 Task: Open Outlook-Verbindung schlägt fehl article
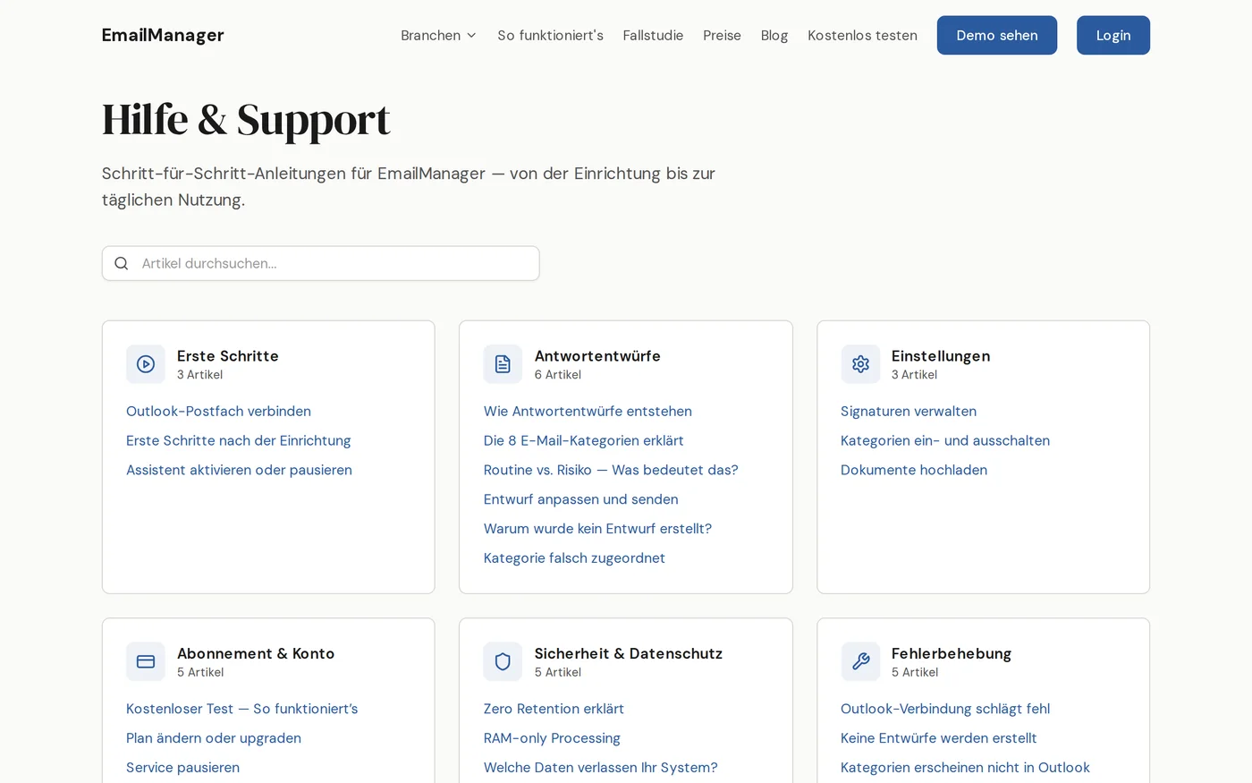[945, 709]
